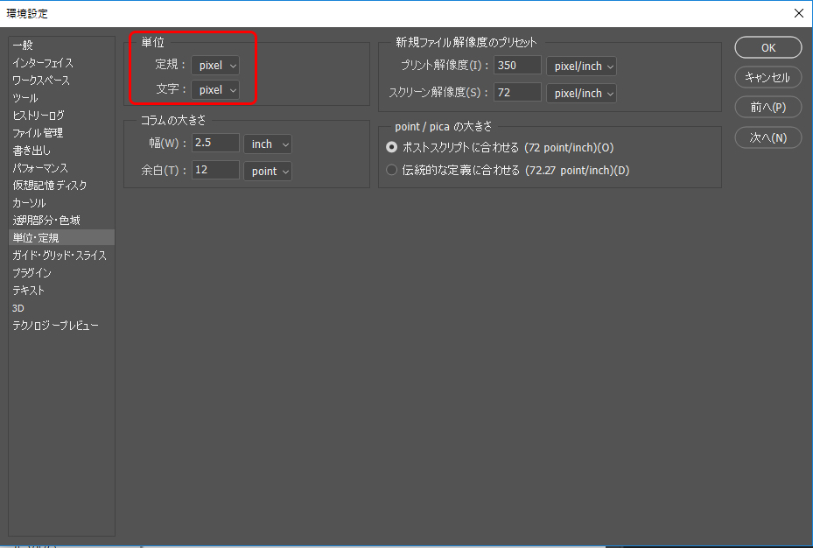Select ガイド・グリッド・スライス in the category list

(61, 255)
